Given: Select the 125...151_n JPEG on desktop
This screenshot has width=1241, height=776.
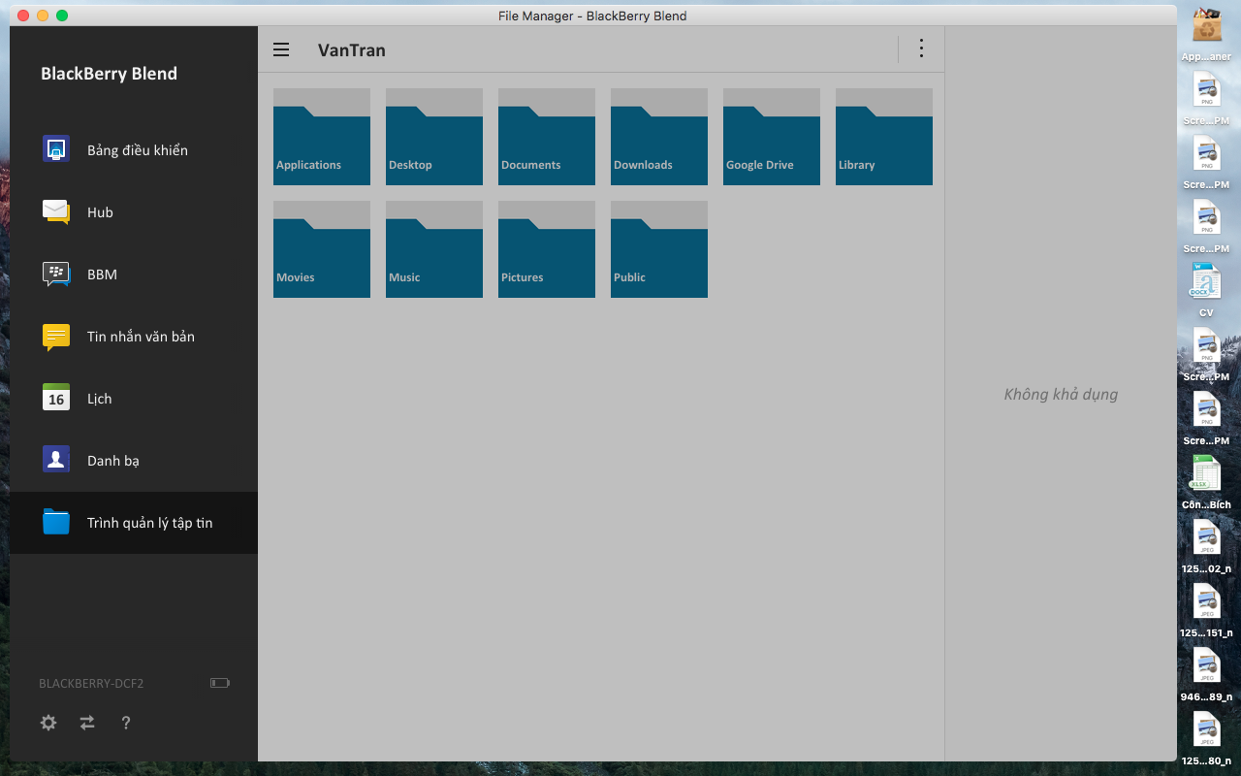Looking at the screenshot, I should pyautogui.click(x=1206, y=609).
